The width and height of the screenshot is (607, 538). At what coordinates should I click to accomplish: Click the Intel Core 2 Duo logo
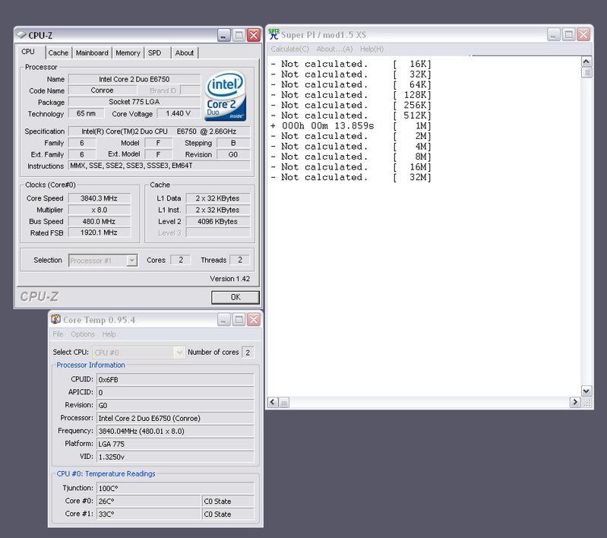pyautogui.click(x=226, y=96)
